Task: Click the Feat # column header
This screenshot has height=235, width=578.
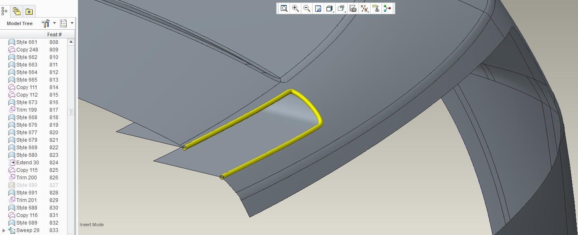Action: [54, 34]
